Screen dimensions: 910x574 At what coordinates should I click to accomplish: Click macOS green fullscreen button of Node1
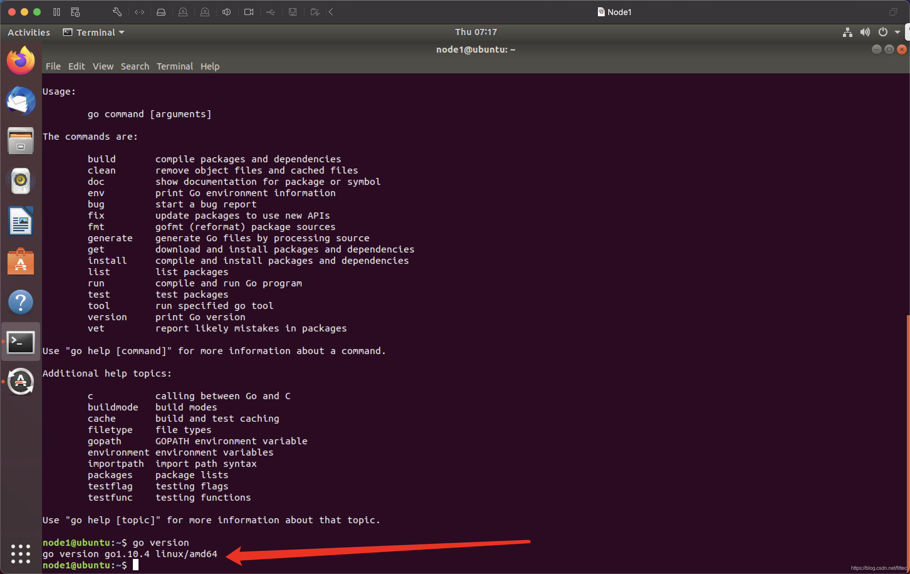pos(37,12)
